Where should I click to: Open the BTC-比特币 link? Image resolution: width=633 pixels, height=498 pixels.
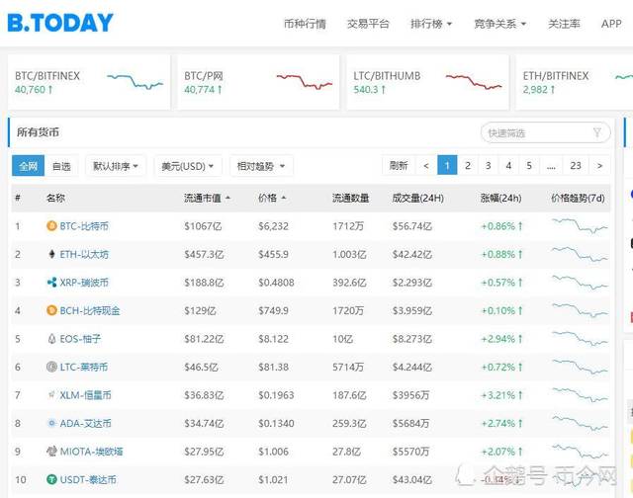[84, 226]
